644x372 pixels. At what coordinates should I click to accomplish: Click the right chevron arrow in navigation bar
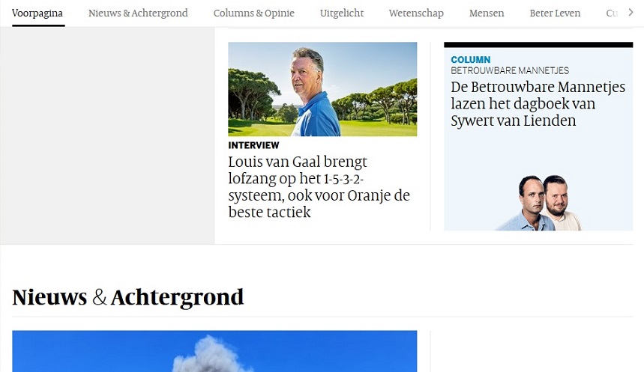[631, 13]
